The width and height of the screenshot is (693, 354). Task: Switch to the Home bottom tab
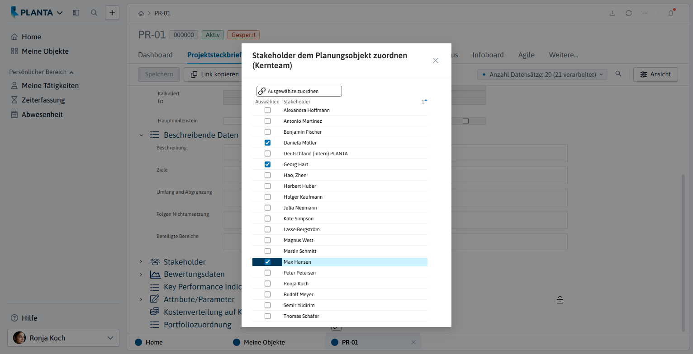click(x=149, y=342)
